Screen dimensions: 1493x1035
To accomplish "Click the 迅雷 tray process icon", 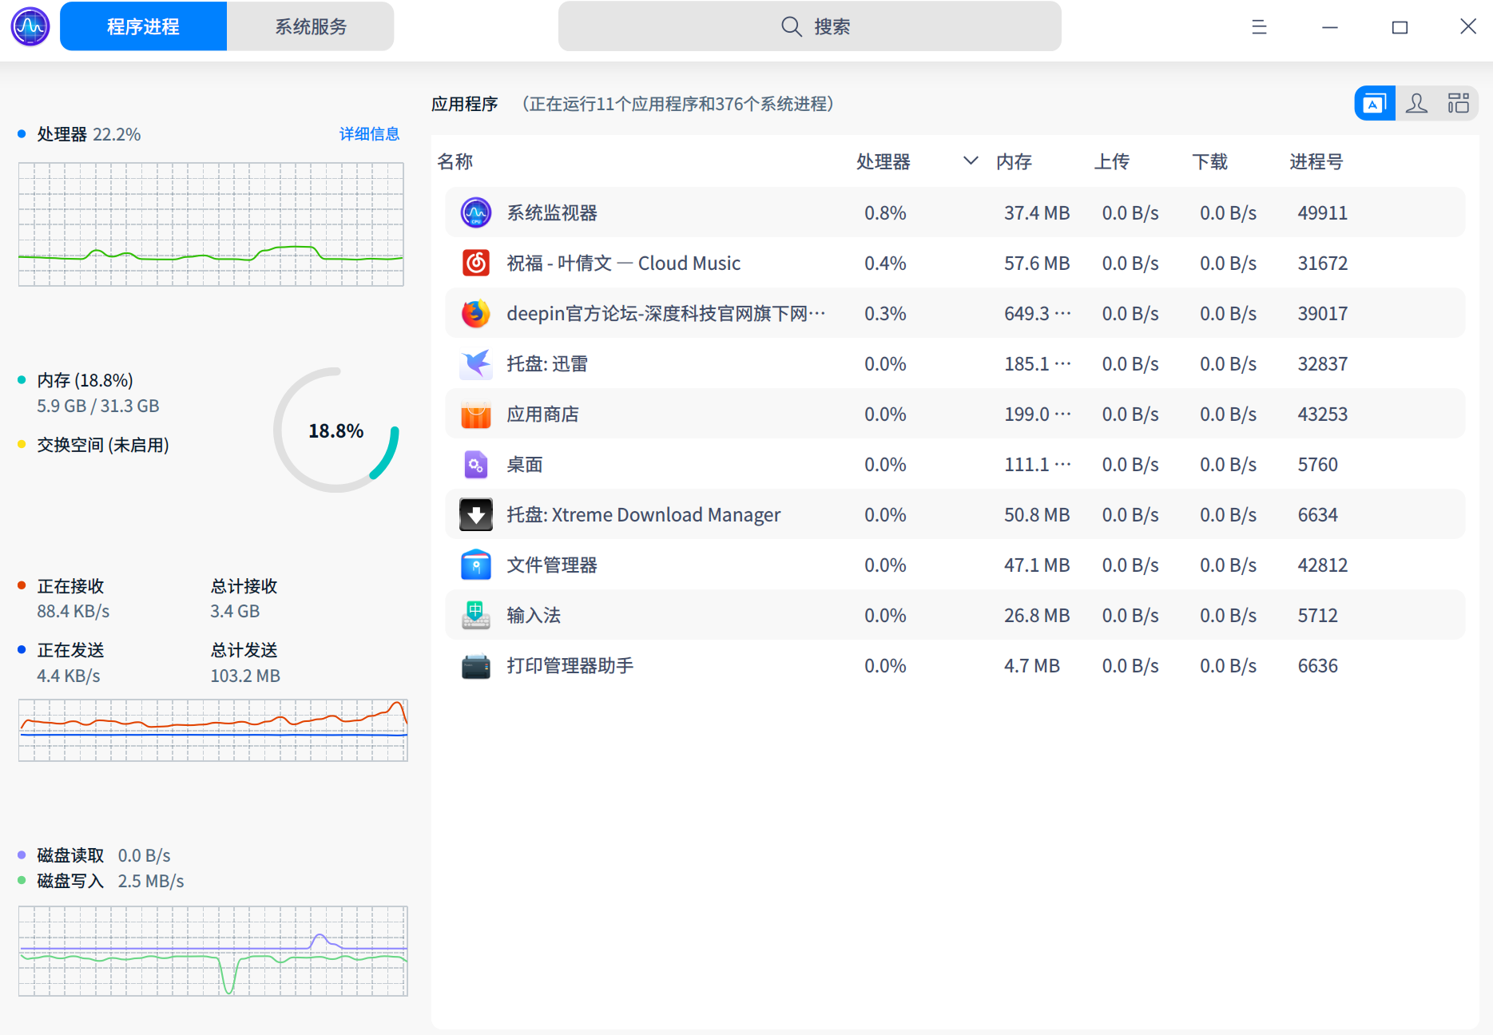I will (x=476, y=363).
